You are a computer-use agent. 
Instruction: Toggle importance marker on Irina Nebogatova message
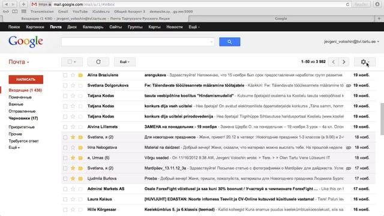[80, 148]
